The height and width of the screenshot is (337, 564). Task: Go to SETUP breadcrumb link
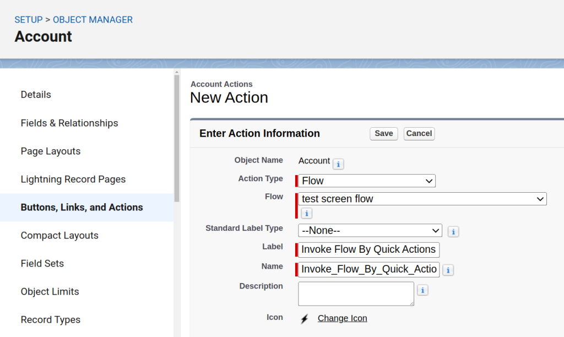tap(29, 20)
